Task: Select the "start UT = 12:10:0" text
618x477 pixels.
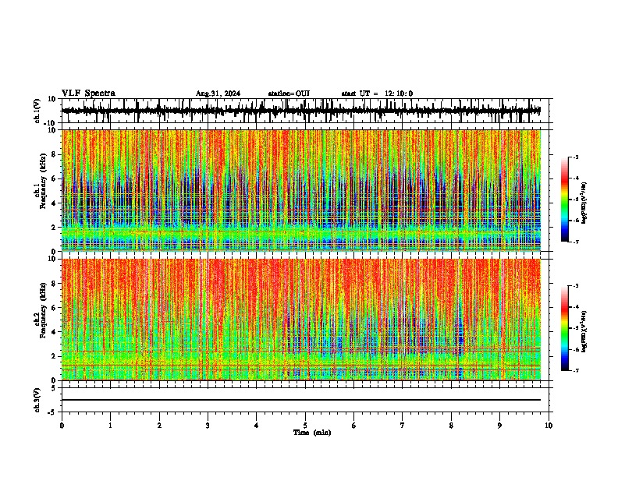Action: tap(377, 94)
